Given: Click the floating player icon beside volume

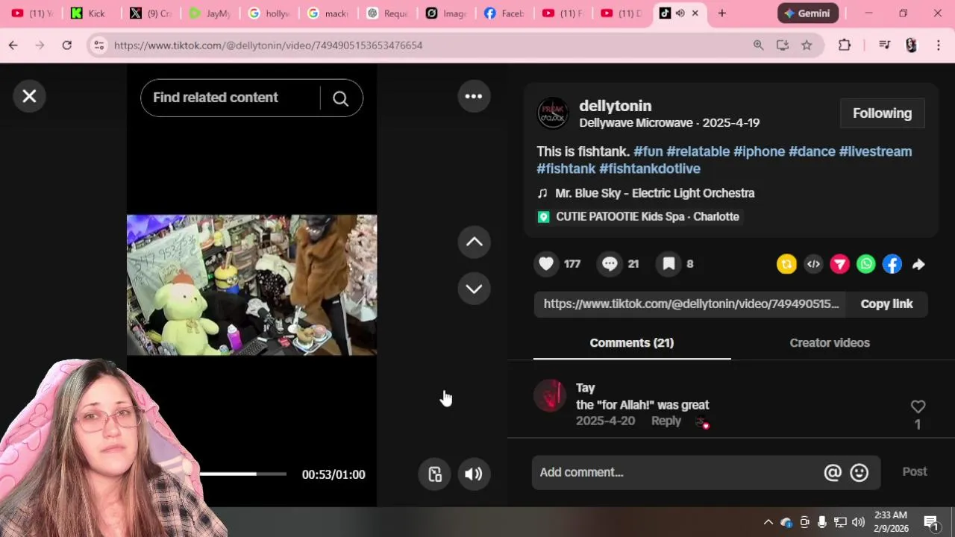Looking at the screenshot, I should tap(435, 474).
